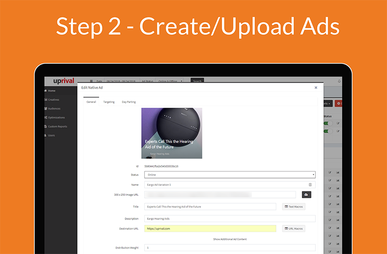Click the Description field Eargo Hearing Aids
This screenshot has width=387, height=254.
coord(230,219)
